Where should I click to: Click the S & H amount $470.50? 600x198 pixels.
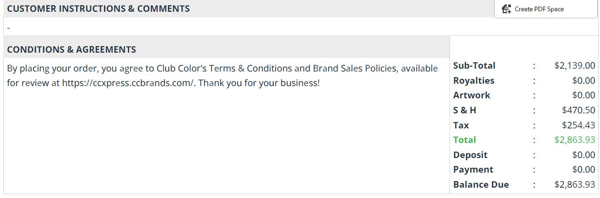578,110
